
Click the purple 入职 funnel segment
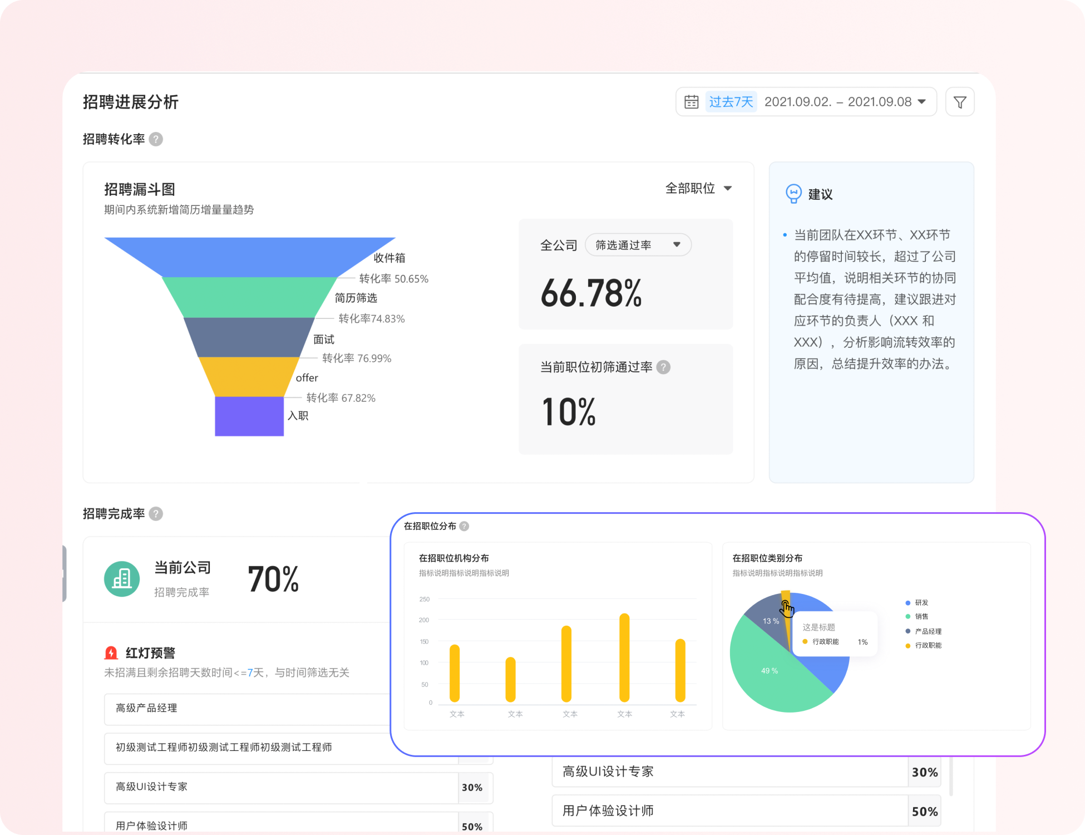tap(249, 416)
